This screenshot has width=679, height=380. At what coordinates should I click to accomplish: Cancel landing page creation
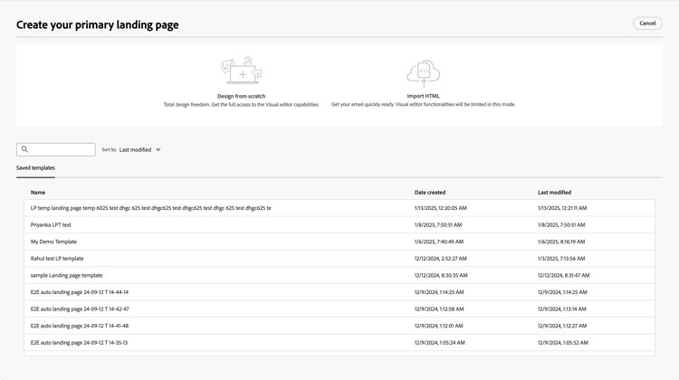pos(647,24)
